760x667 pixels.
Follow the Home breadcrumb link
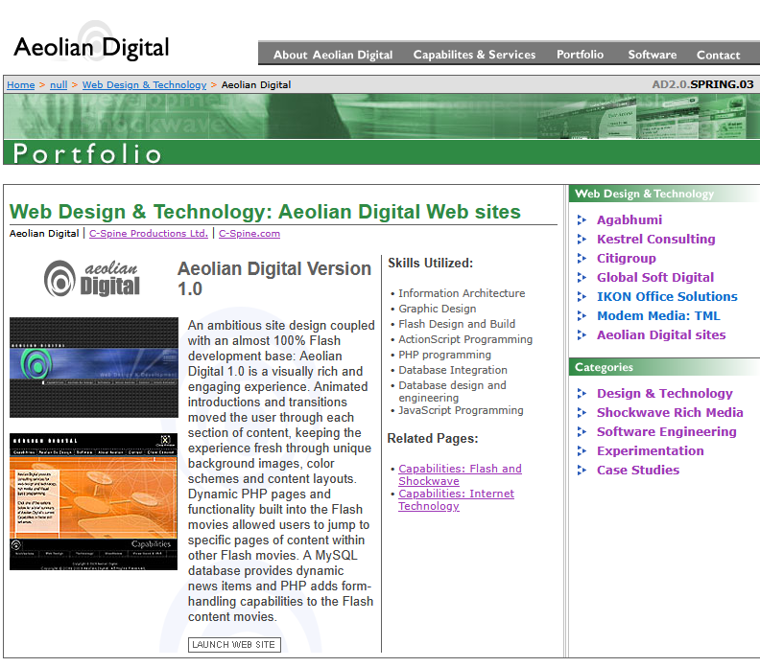pyautogui.click(x=20, y=84)
